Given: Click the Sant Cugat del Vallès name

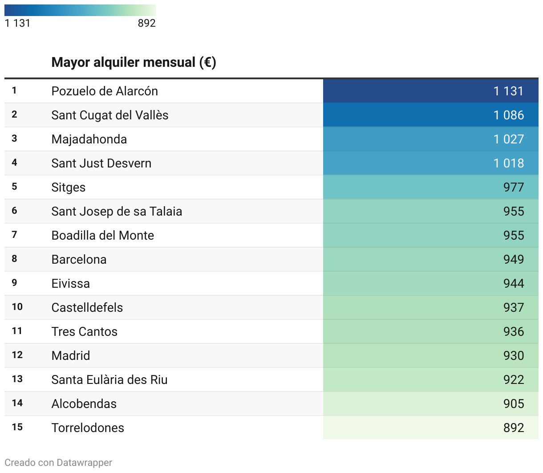Looking at the screenshot, I should click(x=110, y=115).
